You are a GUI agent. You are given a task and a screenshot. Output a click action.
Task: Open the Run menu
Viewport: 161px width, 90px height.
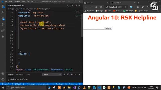32,2
